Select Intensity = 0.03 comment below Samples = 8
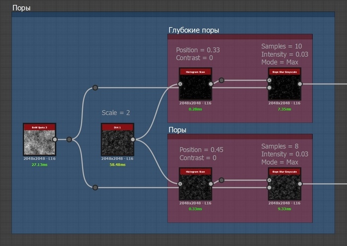The width and height of the screenshot is (347, 246). click(285, 154)
